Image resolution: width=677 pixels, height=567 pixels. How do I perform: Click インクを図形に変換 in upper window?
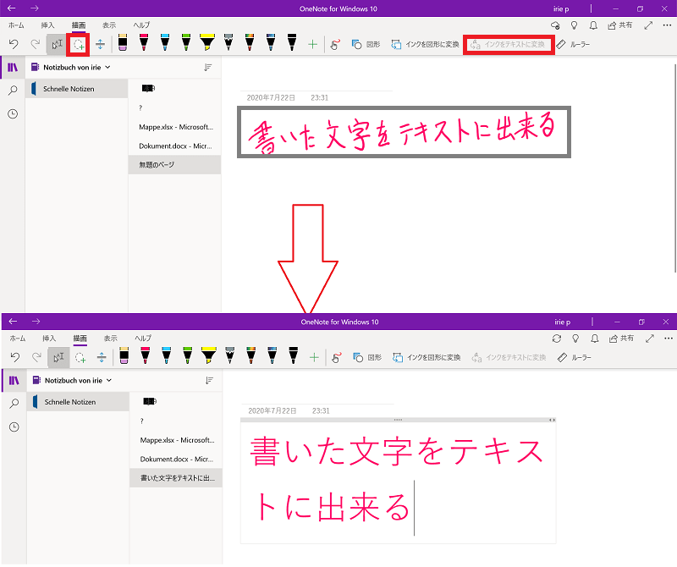tap(425, 44)
